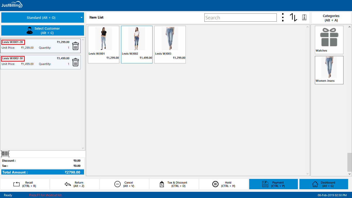This screenshot has height=198, width=352.
Task: Put the bill on Hold
Action: tap(224, 184)
